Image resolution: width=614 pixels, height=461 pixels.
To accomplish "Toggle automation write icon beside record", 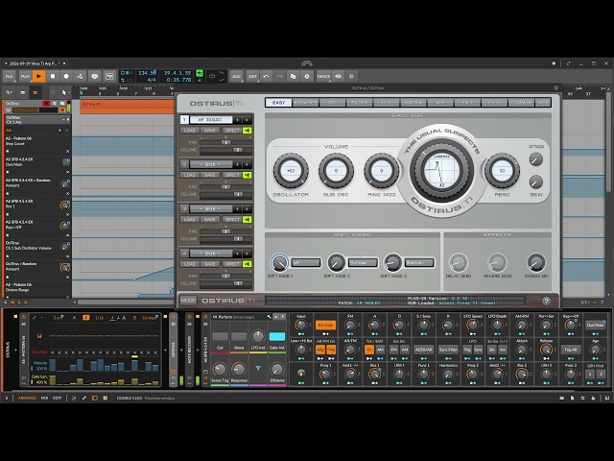I will (80, 77).
